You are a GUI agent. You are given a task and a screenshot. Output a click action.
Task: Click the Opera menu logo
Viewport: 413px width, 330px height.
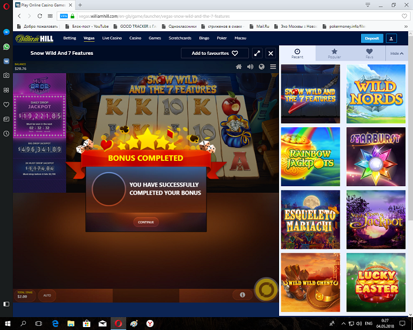pyautogui.click(x=6, y=6)
